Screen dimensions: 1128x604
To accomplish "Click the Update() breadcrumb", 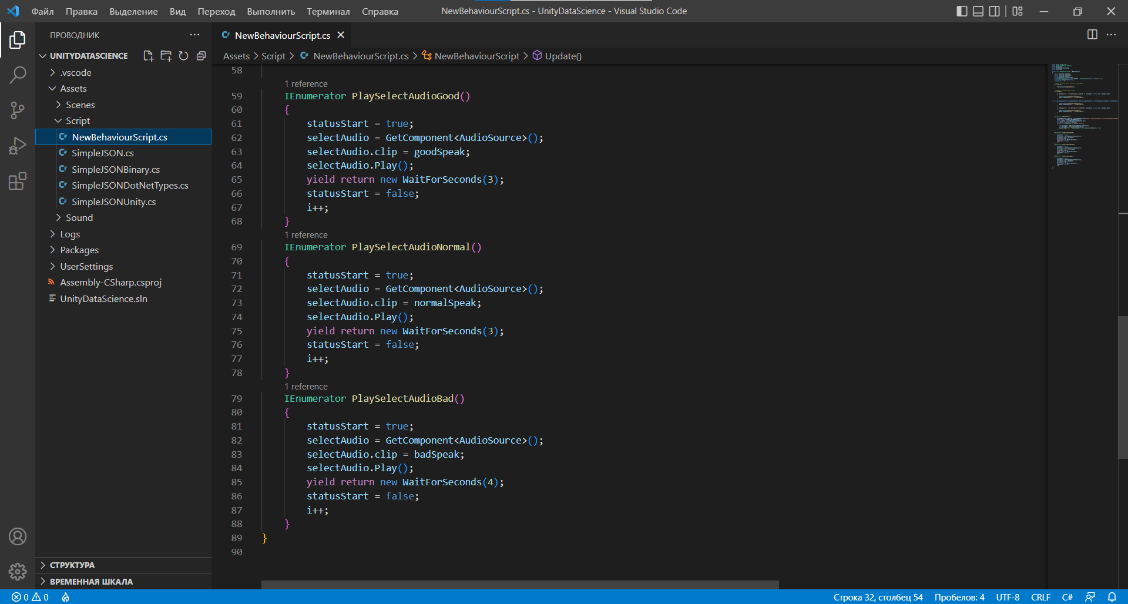I will 557,56.
